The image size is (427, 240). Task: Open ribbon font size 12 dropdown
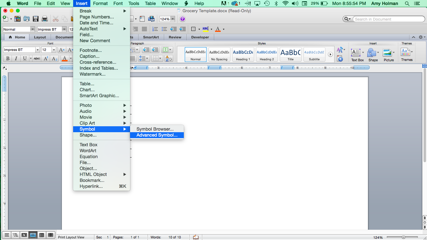[x=54, y=50]
